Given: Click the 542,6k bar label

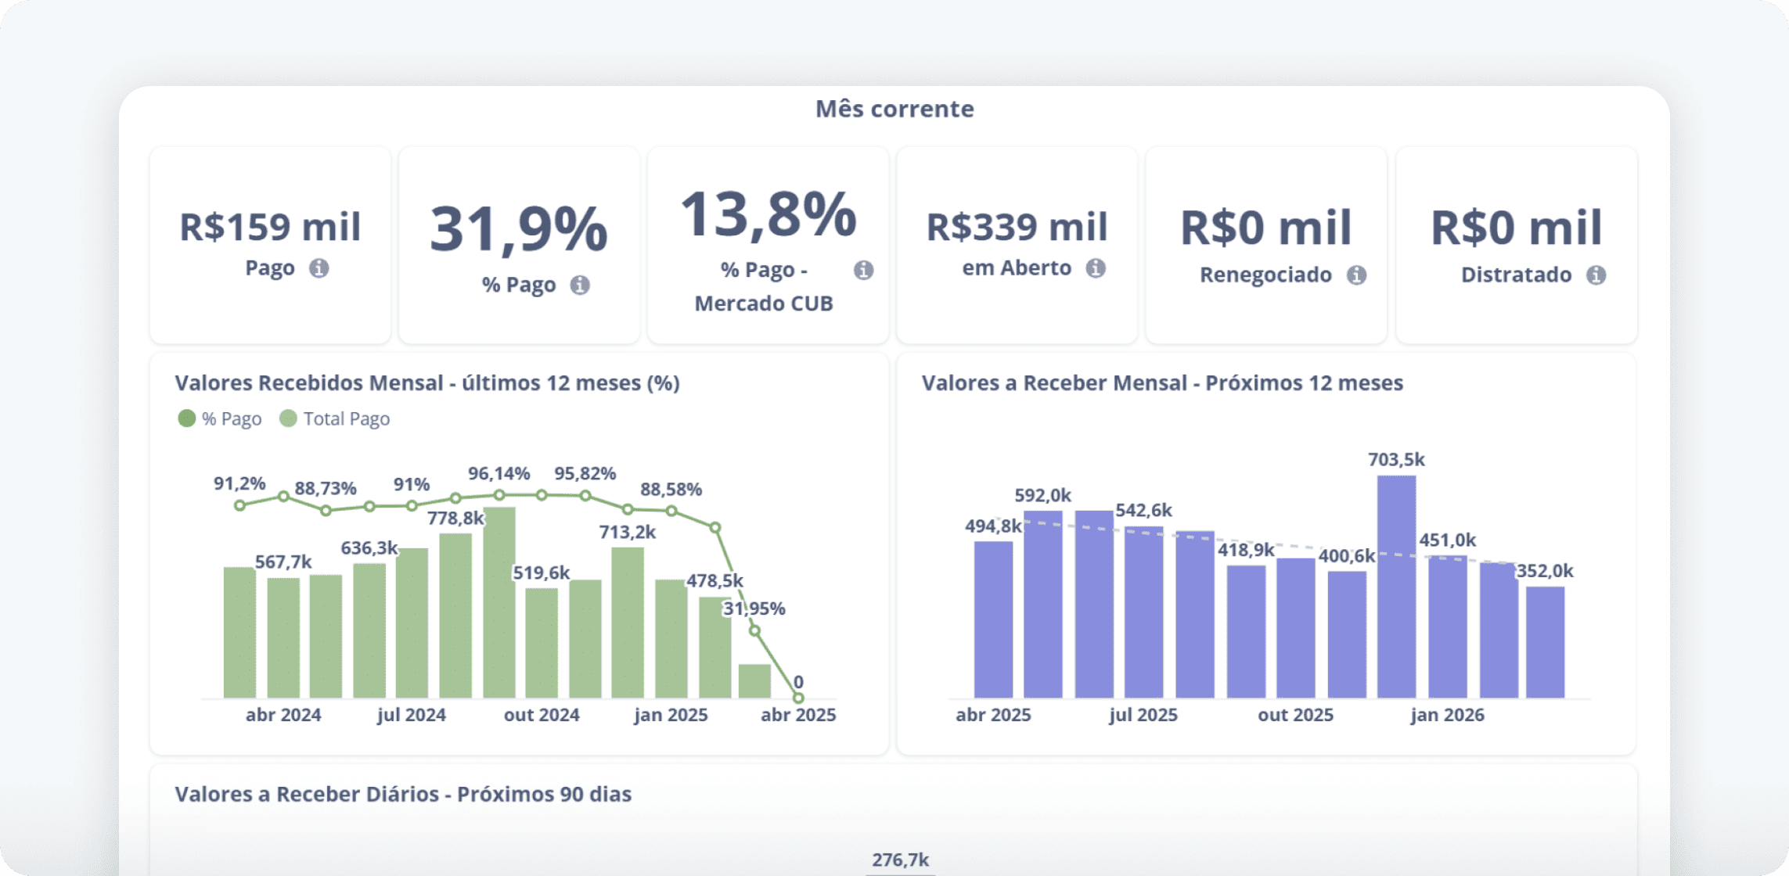Looking at the screenshot, I should pyautogui.click(x=1143, y=510).
